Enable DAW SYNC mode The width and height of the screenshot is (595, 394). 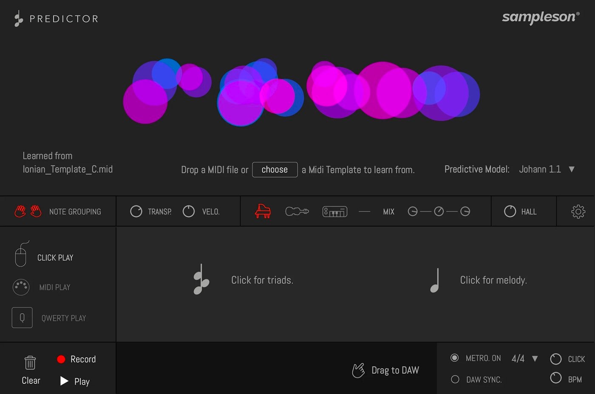click(x=455, y=379)
